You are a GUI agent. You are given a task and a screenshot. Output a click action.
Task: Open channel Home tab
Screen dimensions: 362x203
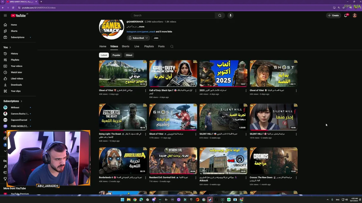point(103,47)
